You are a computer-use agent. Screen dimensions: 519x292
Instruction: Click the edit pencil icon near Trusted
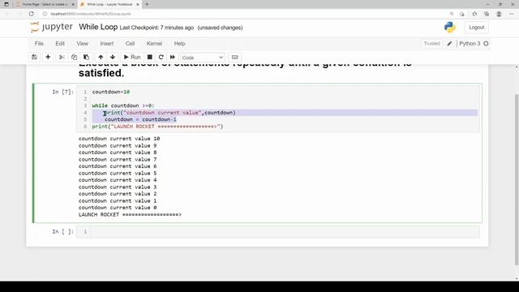click(x=449, y=44)
